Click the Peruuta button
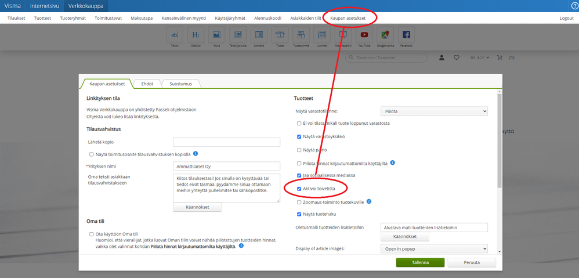579x278 pixels. 472,262
